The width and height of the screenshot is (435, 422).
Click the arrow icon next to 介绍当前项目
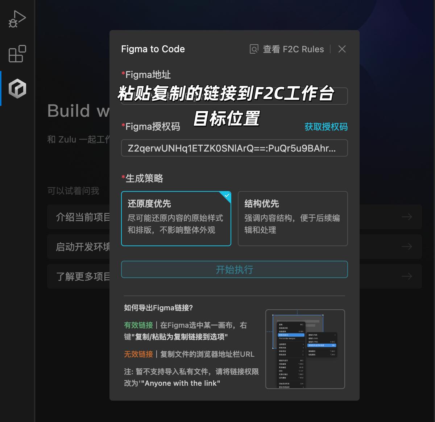click(x=406, y=217)
